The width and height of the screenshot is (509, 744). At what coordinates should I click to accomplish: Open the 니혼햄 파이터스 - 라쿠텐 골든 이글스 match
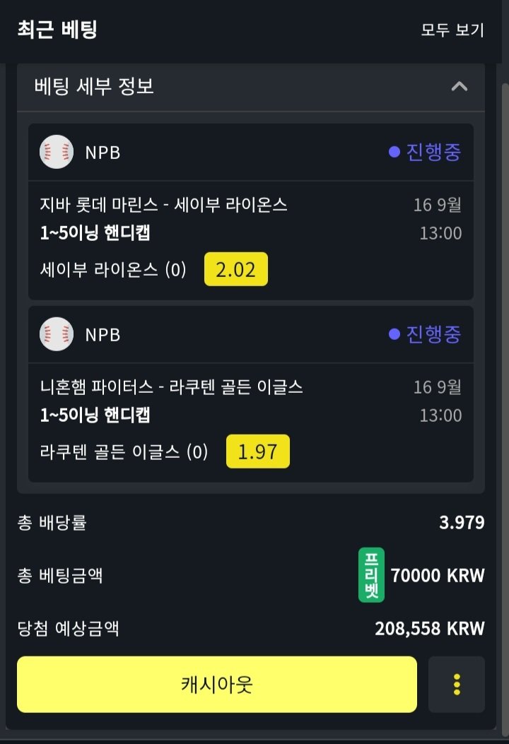tap(172, 387)
